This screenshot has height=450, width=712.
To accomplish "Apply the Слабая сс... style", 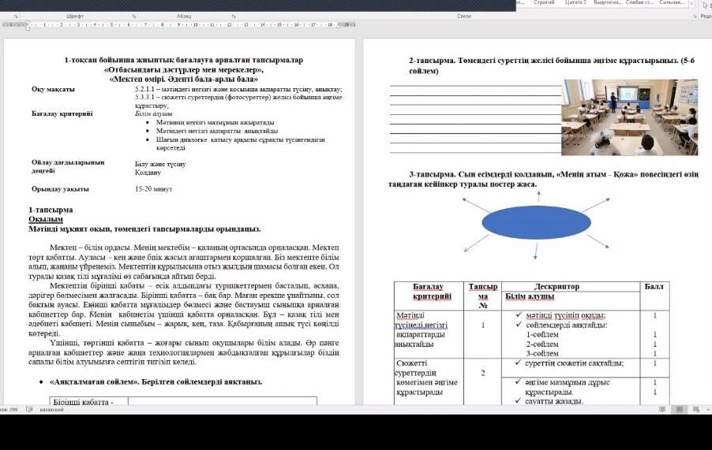I will click(x=640, y=3).
